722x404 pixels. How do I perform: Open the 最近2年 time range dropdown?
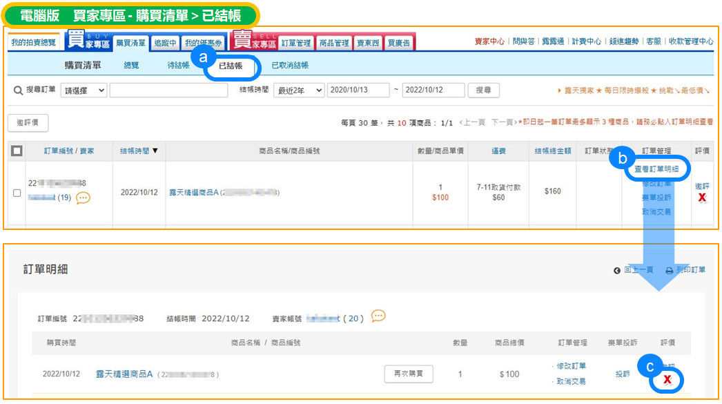point(299,90)
